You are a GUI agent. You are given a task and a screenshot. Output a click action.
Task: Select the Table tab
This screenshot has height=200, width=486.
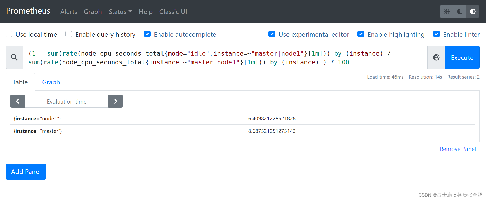click(x=20, y=82)
